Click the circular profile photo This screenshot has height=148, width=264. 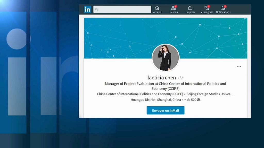(166, 58)
